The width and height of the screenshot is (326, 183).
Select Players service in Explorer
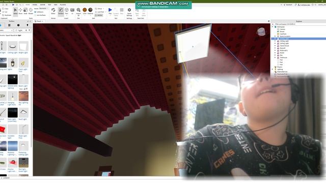[280, 67]
